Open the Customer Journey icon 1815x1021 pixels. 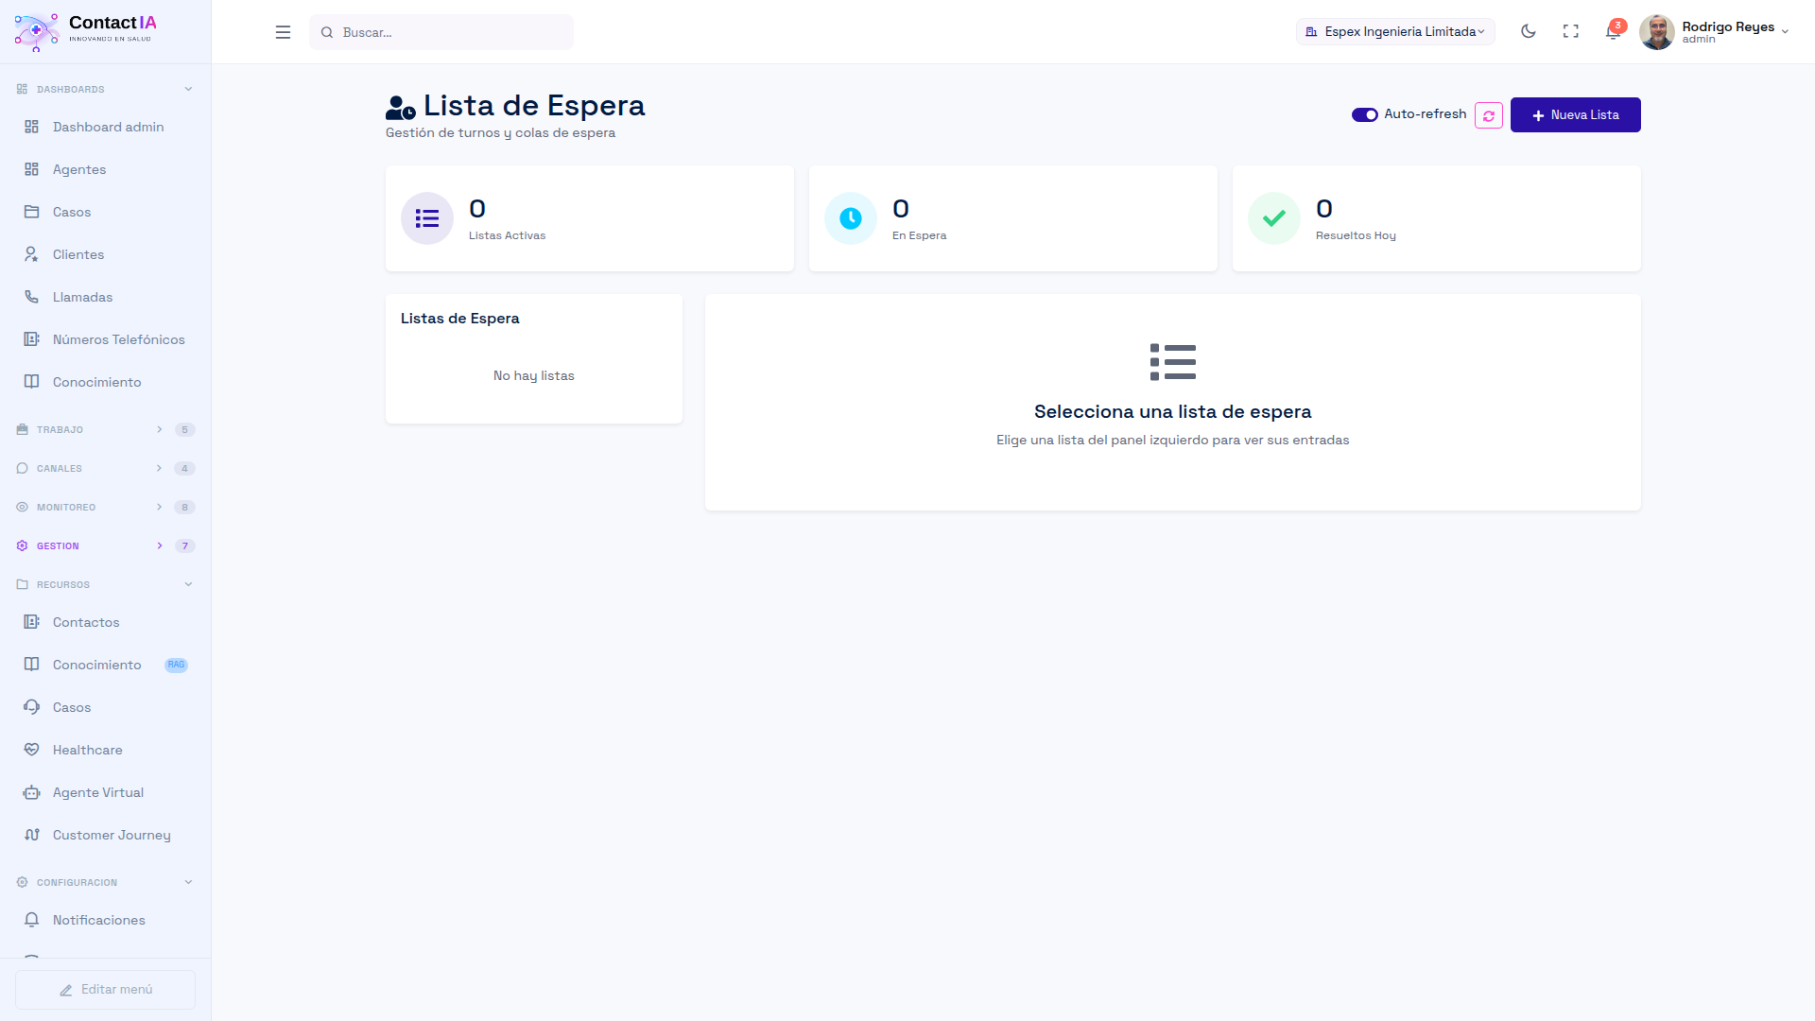pos(32,835)
